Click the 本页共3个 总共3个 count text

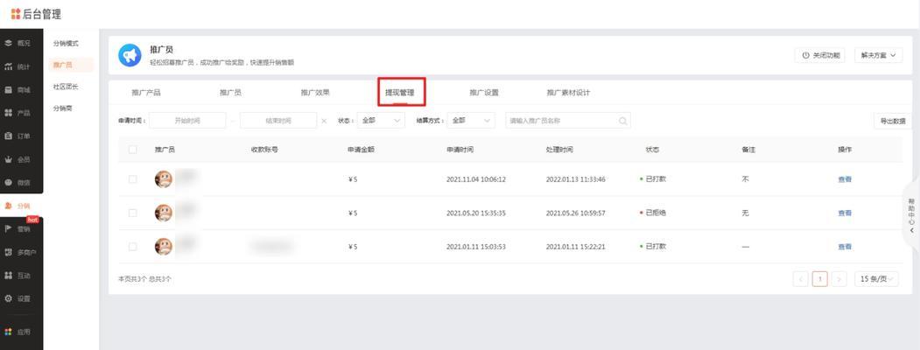[x=145, y=279]
